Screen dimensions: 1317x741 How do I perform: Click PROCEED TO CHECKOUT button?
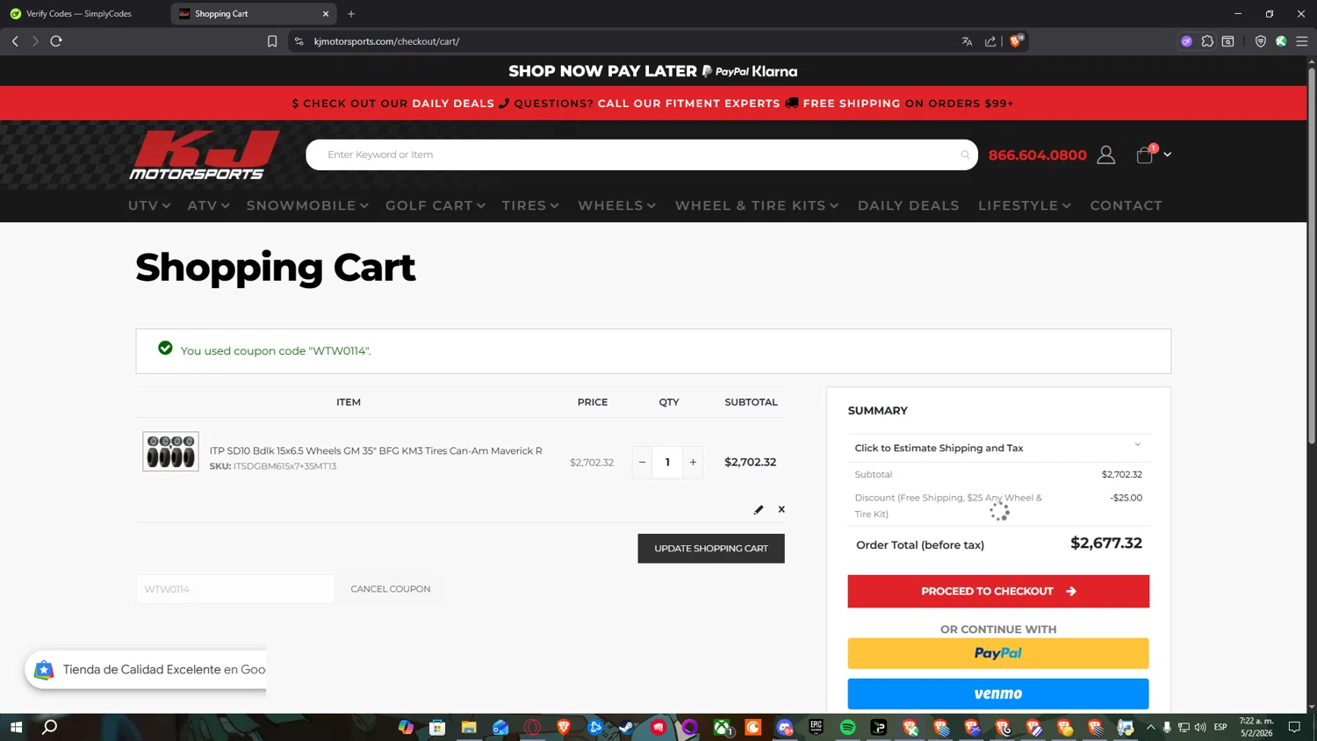point(998,592)
